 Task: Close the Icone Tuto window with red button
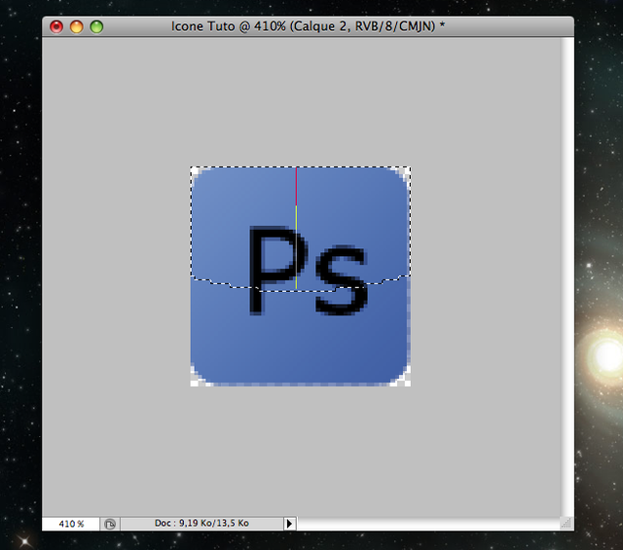56,26
